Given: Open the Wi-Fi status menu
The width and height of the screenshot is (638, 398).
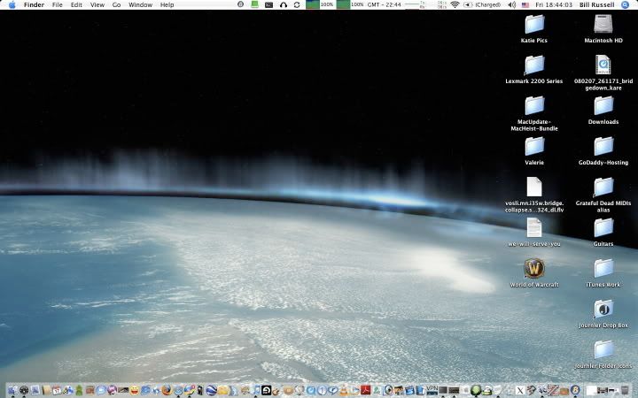Looking at the screenshot, I should 455,4.
